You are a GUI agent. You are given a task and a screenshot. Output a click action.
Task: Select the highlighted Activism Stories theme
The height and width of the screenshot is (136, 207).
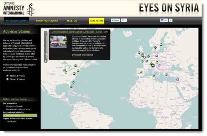pos(20,115)
